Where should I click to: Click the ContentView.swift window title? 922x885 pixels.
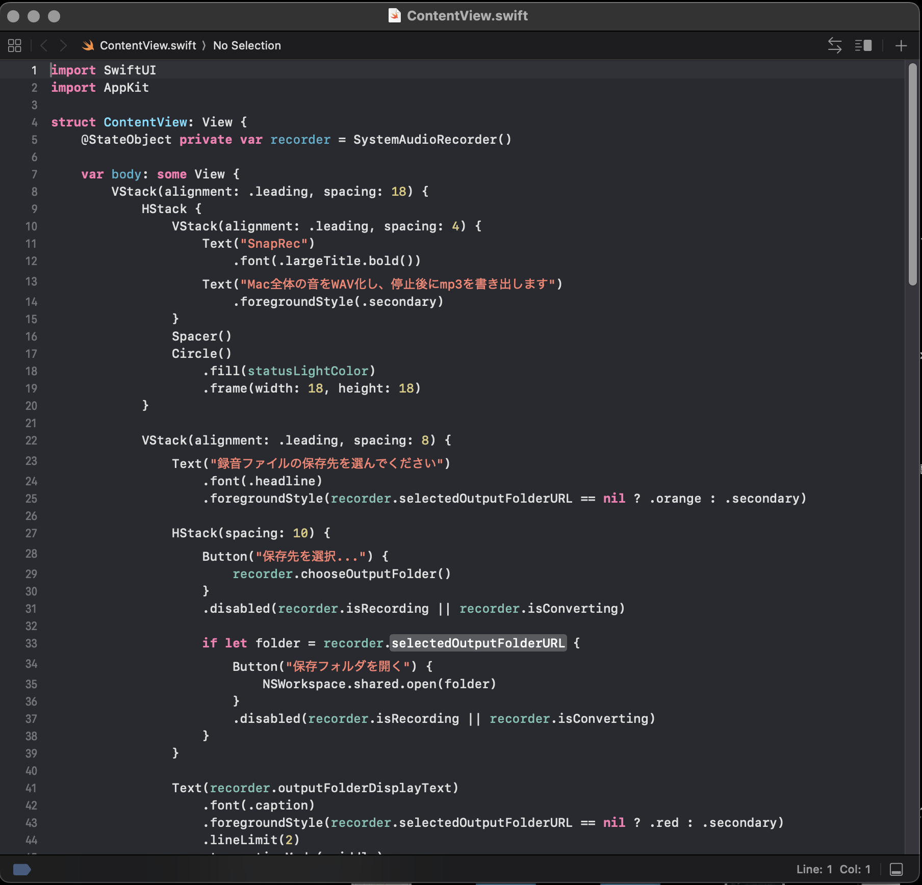point(467,16)
